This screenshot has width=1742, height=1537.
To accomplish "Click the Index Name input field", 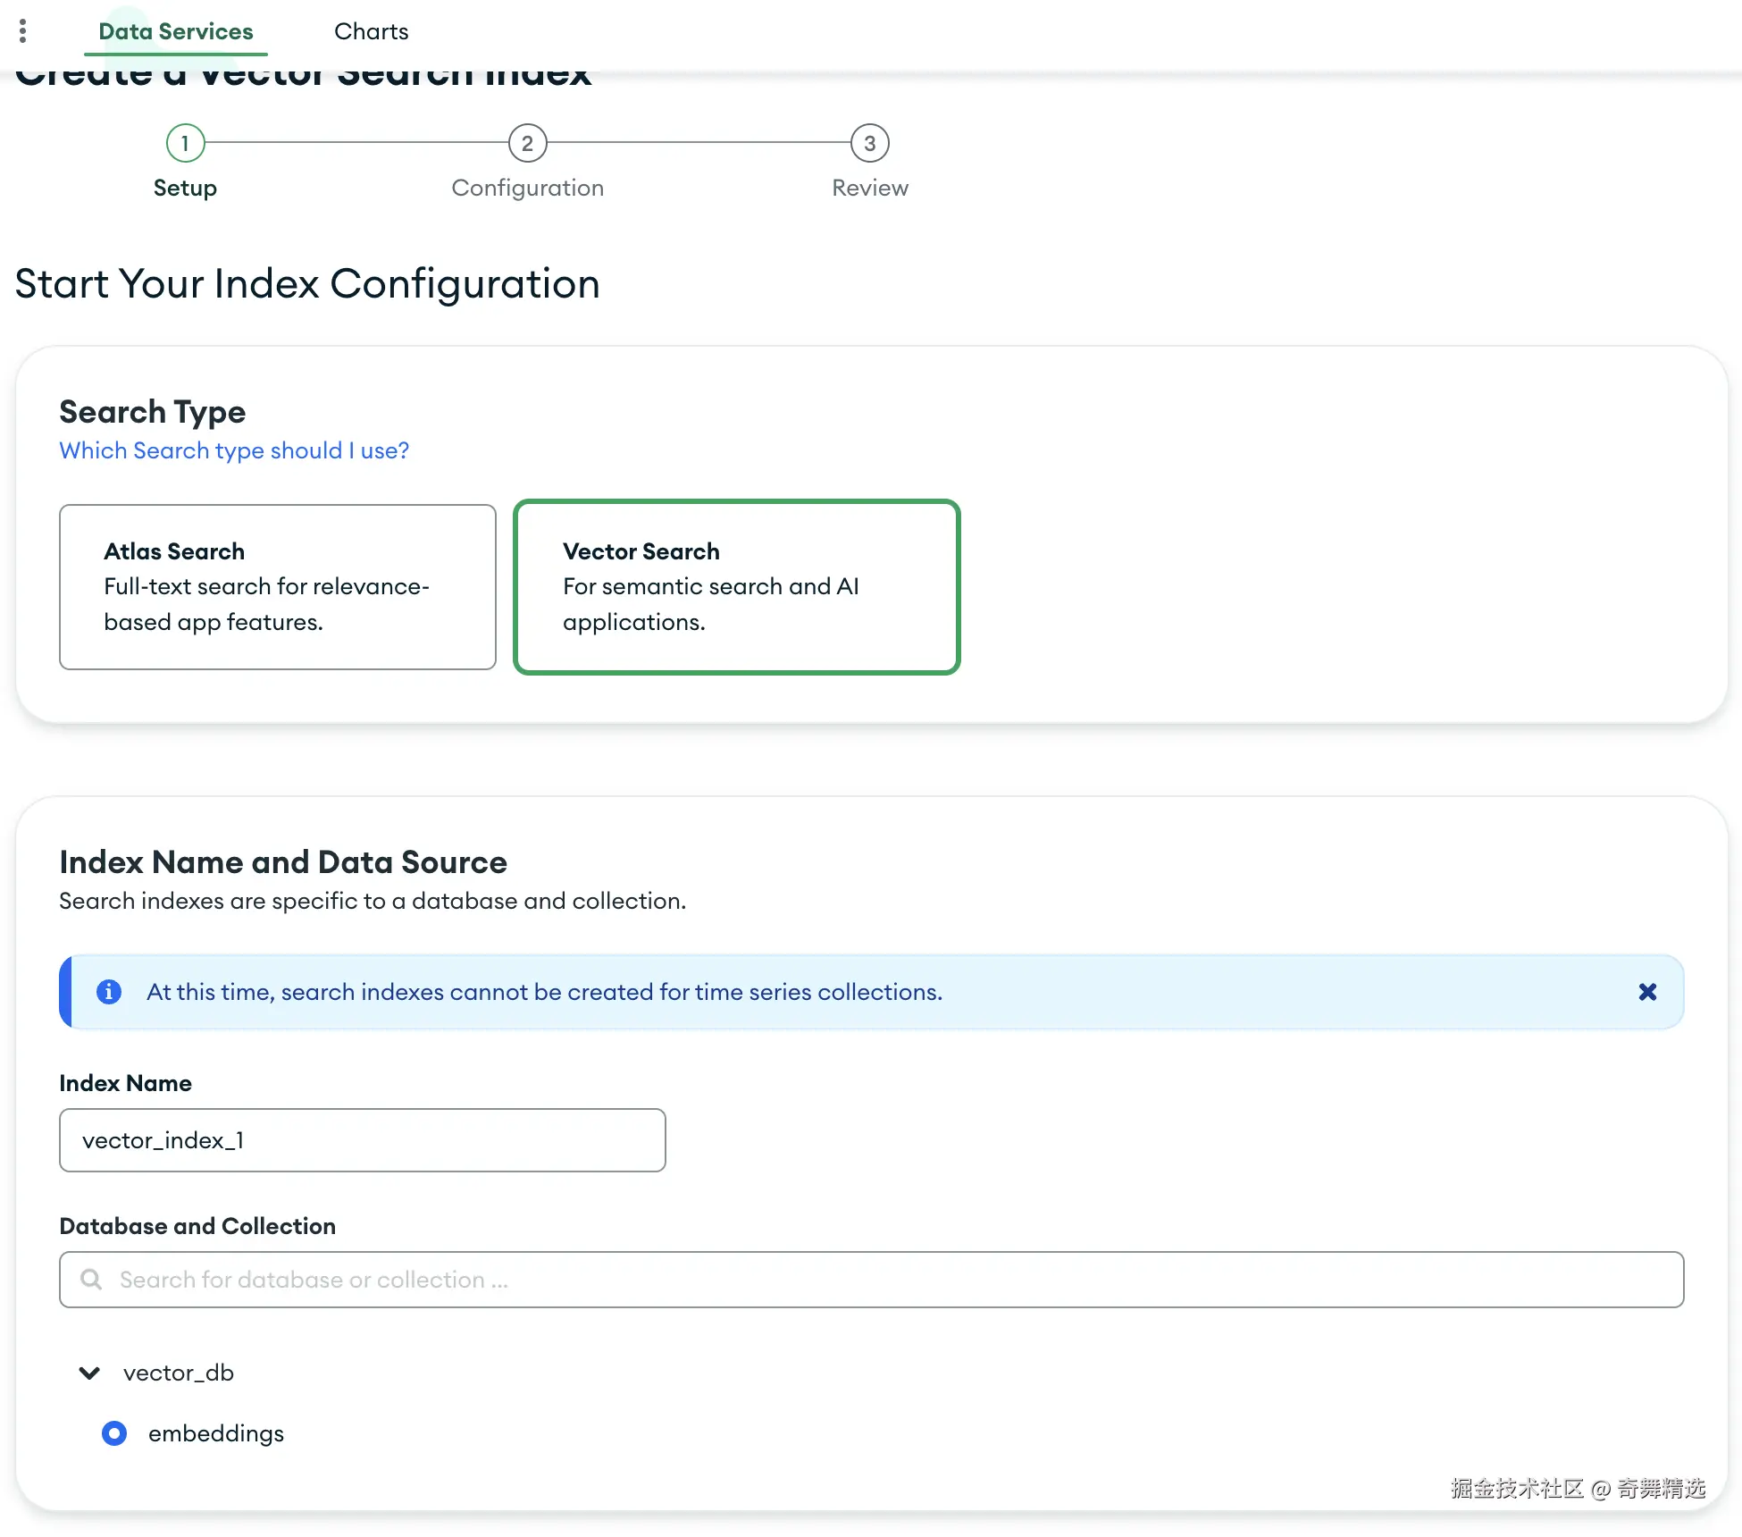I will [362, 1140].
